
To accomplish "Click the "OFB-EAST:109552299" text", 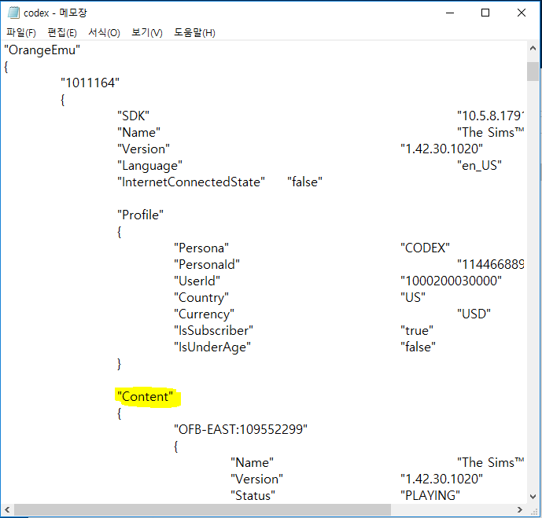I will tap(241, 430).
